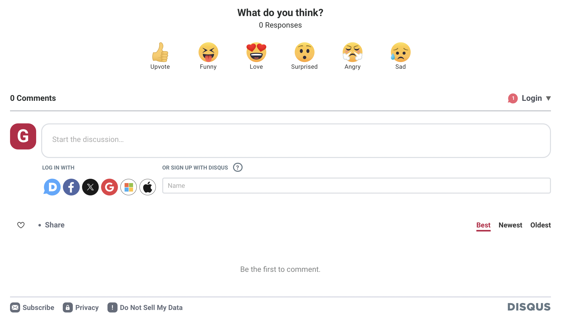Log in with X (Twitter)
Viewport: 562px width, 322px height.
pyautogui.click(x=90, y=187)
